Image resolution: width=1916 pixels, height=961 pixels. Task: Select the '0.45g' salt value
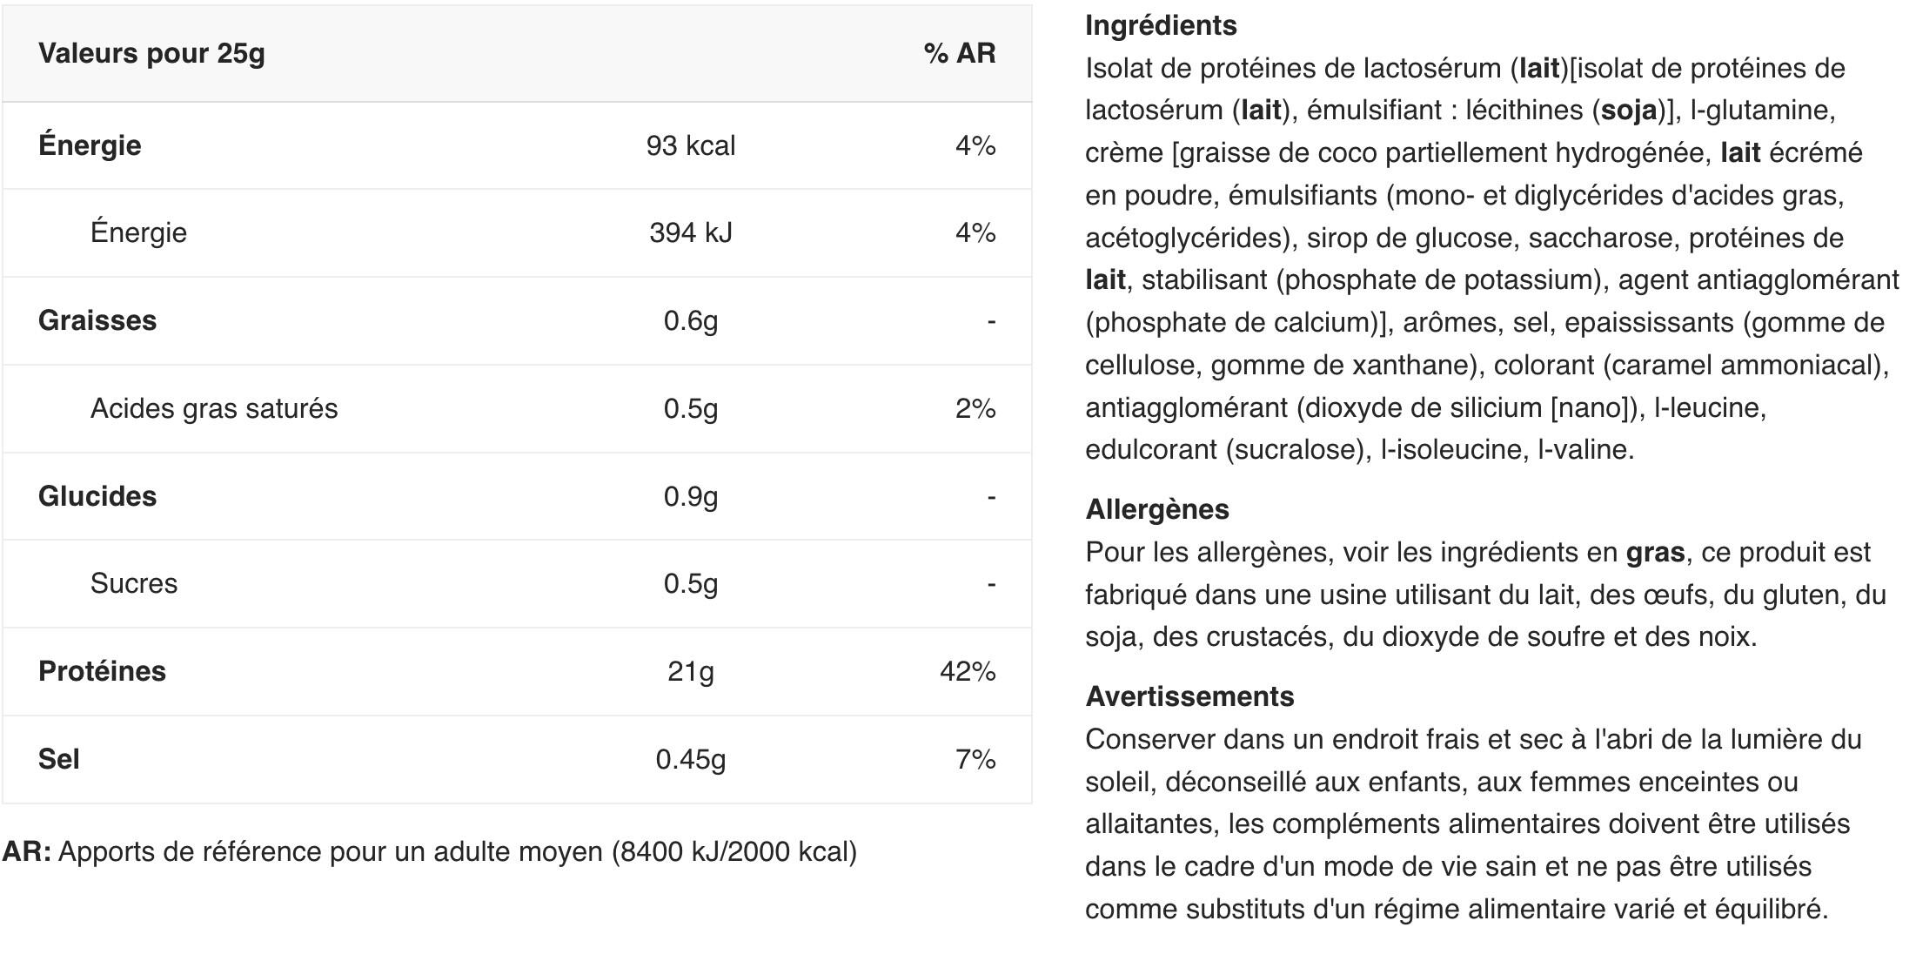coord(691,760)
